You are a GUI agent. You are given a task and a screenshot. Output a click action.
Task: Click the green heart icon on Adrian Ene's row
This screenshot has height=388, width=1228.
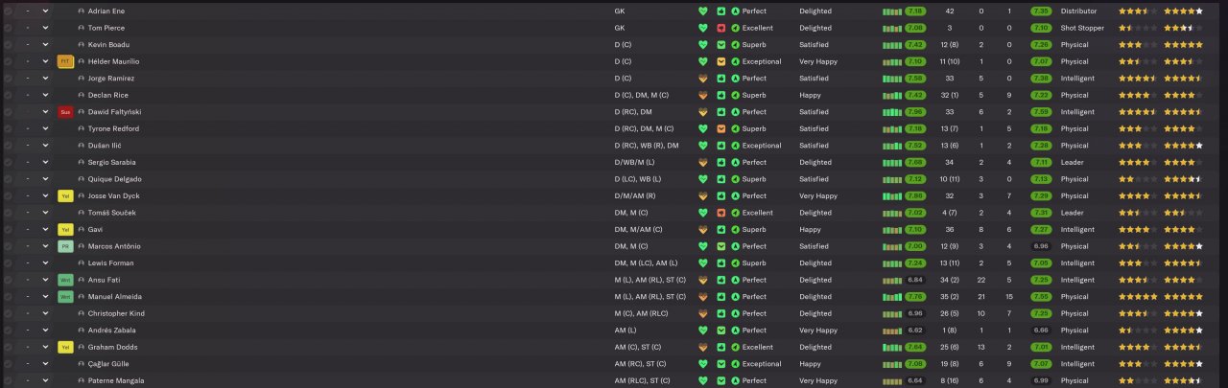click(x=702, y=11)
